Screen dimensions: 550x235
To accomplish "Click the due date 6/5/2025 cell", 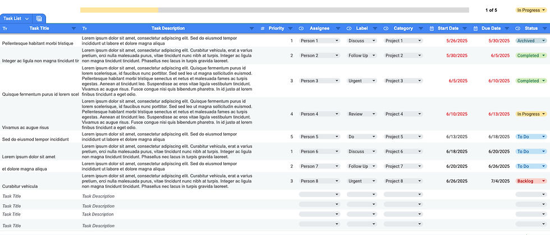I will click(500, 55).
